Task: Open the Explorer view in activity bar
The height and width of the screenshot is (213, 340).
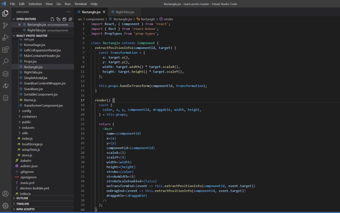Action: [x=5, y=13]
